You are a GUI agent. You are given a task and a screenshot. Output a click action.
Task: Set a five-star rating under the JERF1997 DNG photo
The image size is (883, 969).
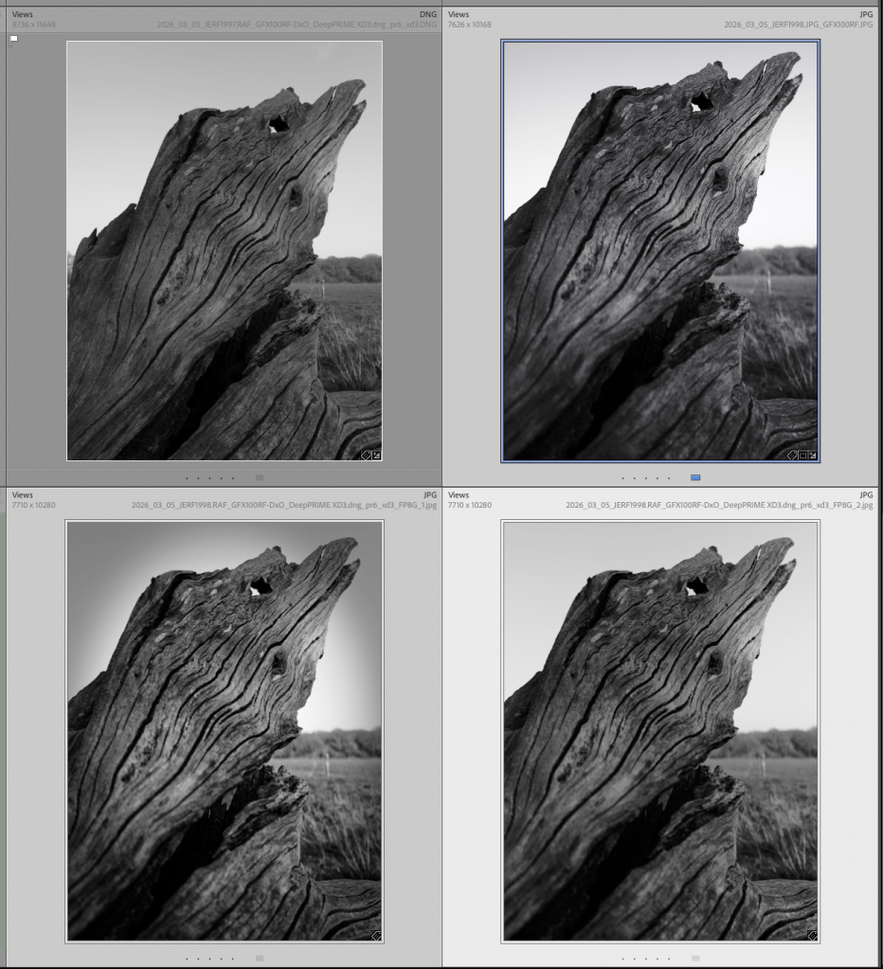232,478
